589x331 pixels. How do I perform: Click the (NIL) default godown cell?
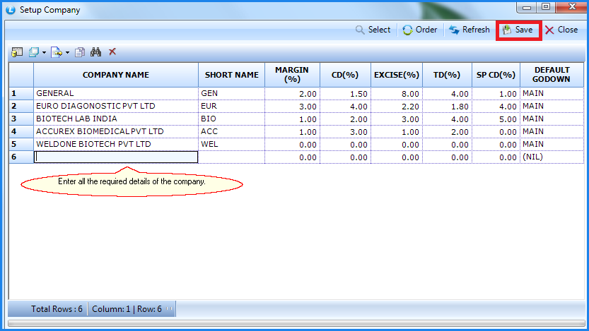552,157
